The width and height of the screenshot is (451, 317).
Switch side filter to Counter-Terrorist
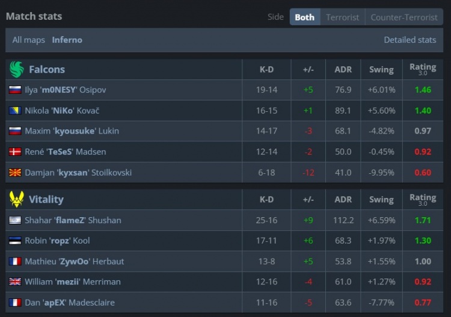click(x=404, y=17)
